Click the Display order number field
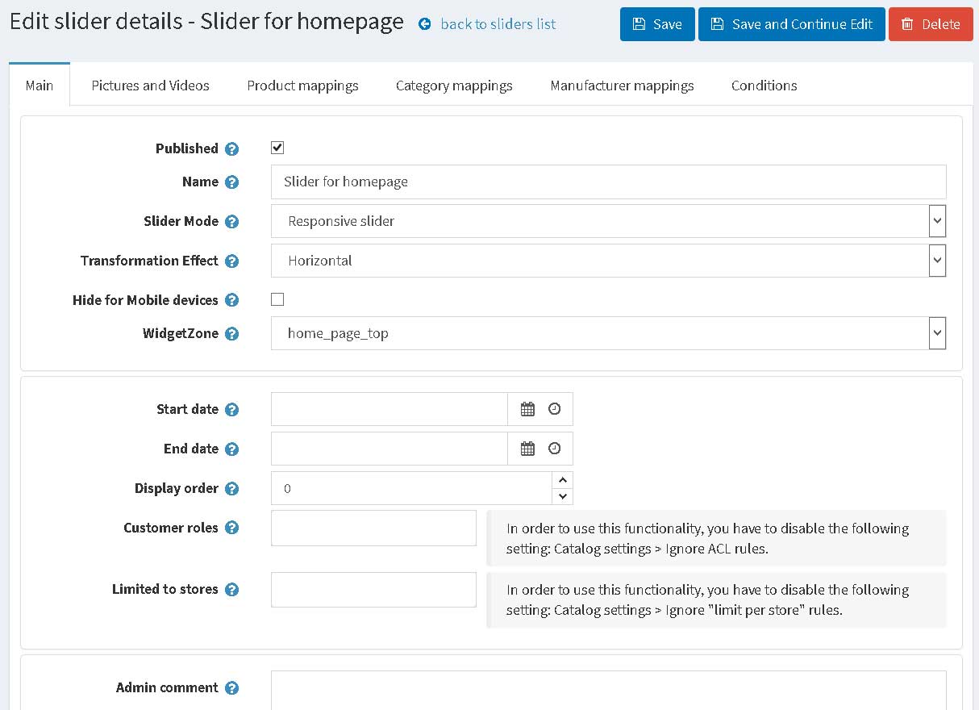 pyautogui.click(x=411, y=488)
